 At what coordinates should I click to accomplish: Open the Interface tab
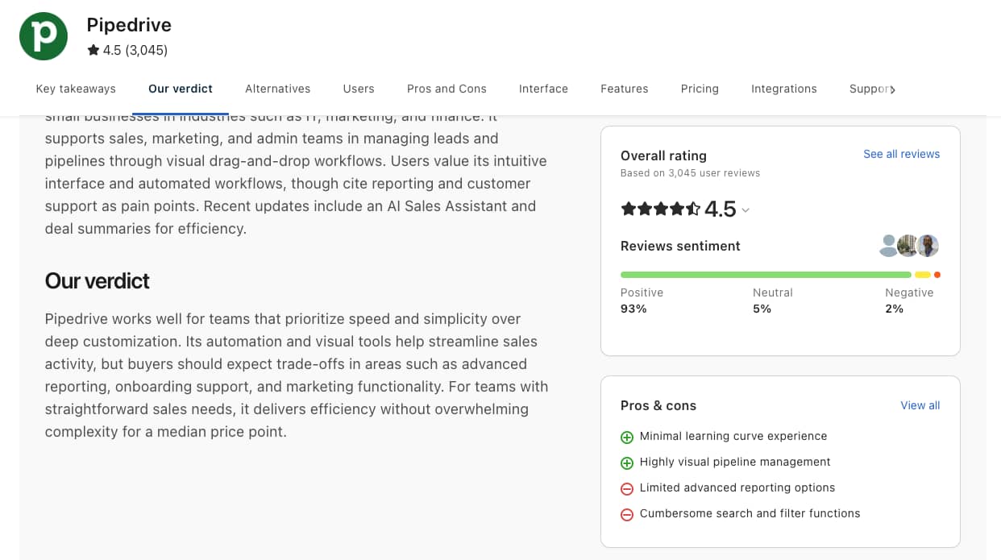point(543,89)
